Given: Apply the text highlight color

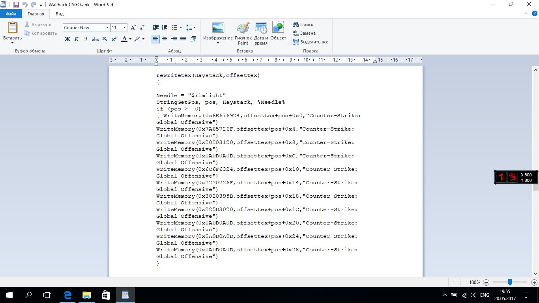Looking at the screenshot, I should point(137,39).
